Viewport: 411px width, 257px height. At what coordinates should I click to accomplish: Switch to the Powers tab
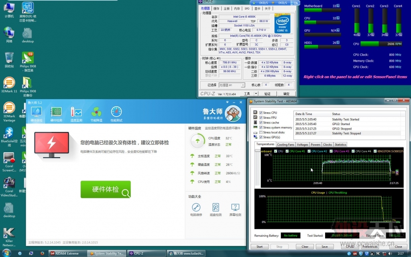coord(315,145)
